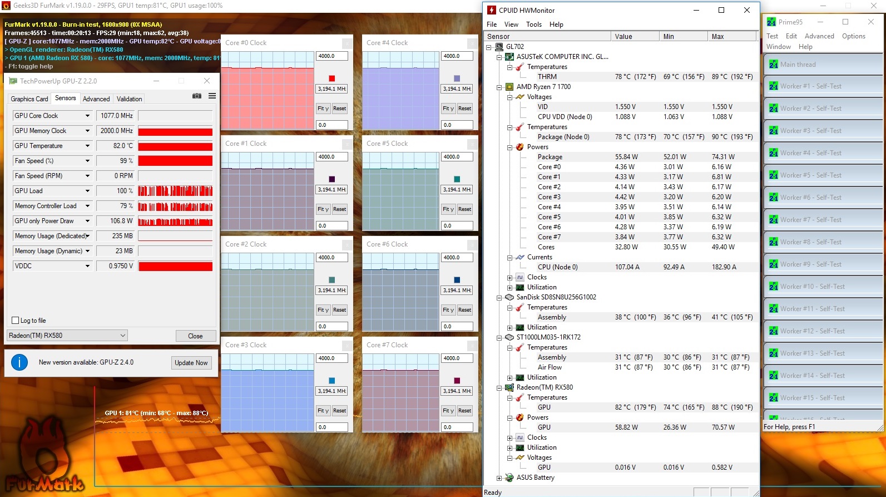Click the ASUS Battery icon in HWMonitor

pos(509,478)
